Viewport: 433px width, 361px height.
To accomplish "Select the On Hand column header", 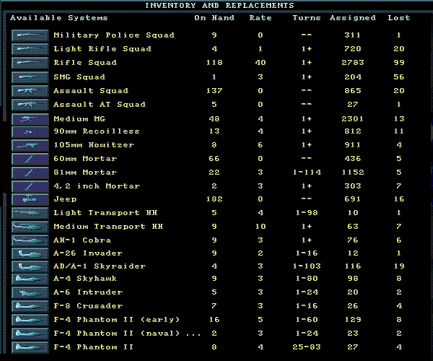I will tap(214, 18).
